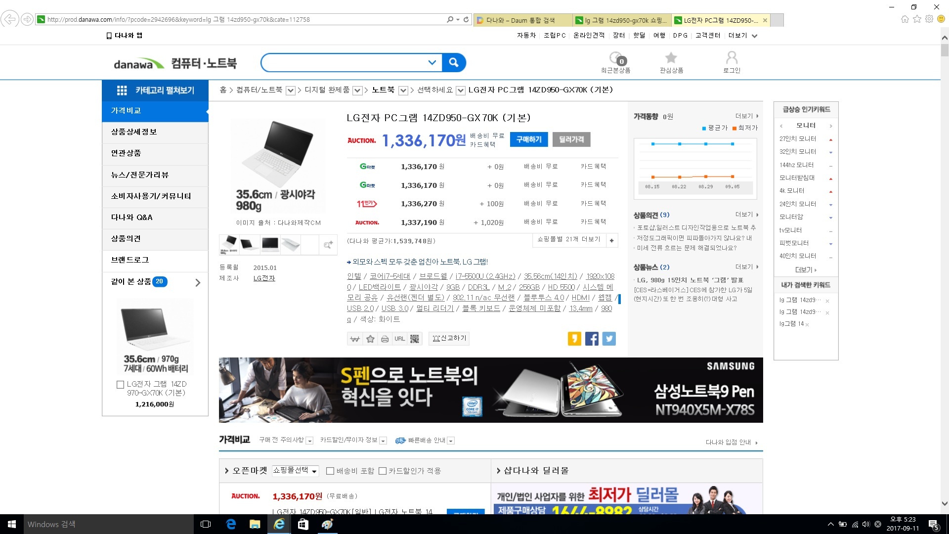949x534 pixels.
Task: Click danawa logo to go home
Action: click(138, 64)
